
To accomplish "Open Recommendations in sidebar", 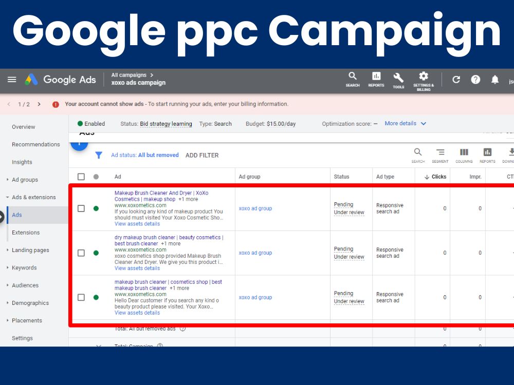I will tap(36, 144).
